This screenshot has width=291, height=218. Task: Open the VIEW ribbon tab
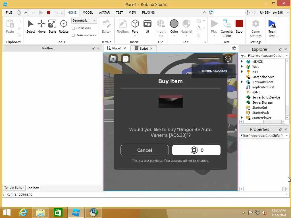pos(132,12)
